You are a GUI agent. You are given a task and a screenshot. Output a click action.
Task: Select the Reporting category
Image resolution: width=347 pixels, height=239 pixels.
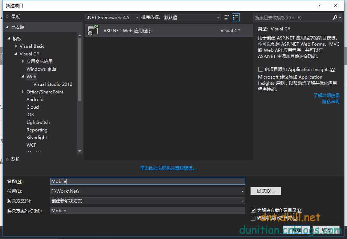(x=37, y=130)
